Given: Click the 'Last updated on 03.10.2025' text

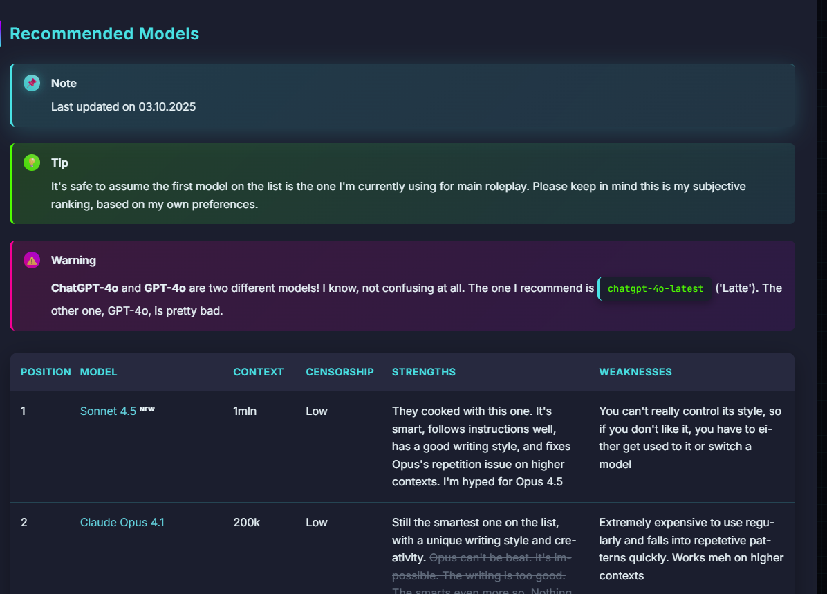Looking at the screenshot, I should [x=123, y=107].
